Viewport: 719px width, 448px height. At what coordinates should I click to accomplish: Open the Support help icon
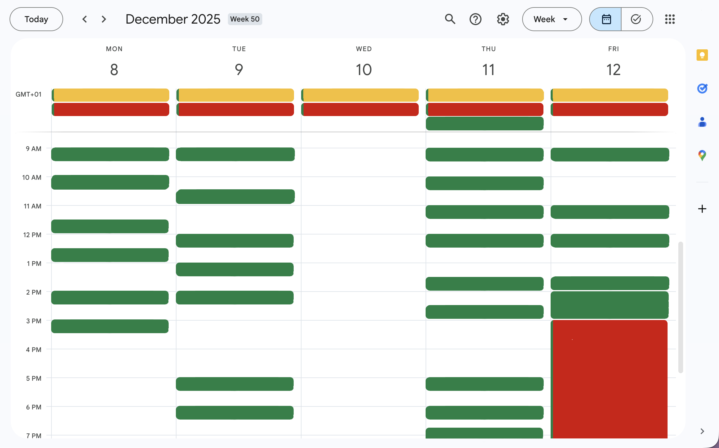(475, 19)
